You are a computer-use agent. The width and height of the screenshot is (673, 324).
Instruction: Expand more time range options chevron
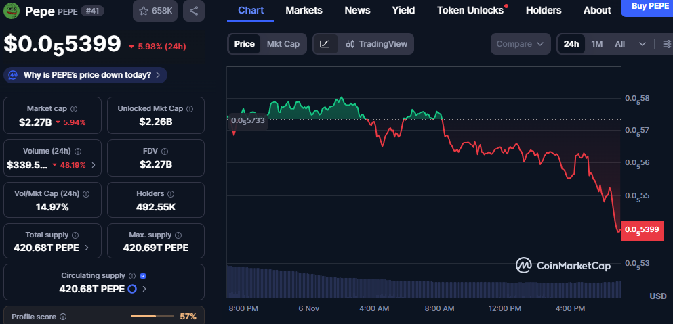point(642,44)
